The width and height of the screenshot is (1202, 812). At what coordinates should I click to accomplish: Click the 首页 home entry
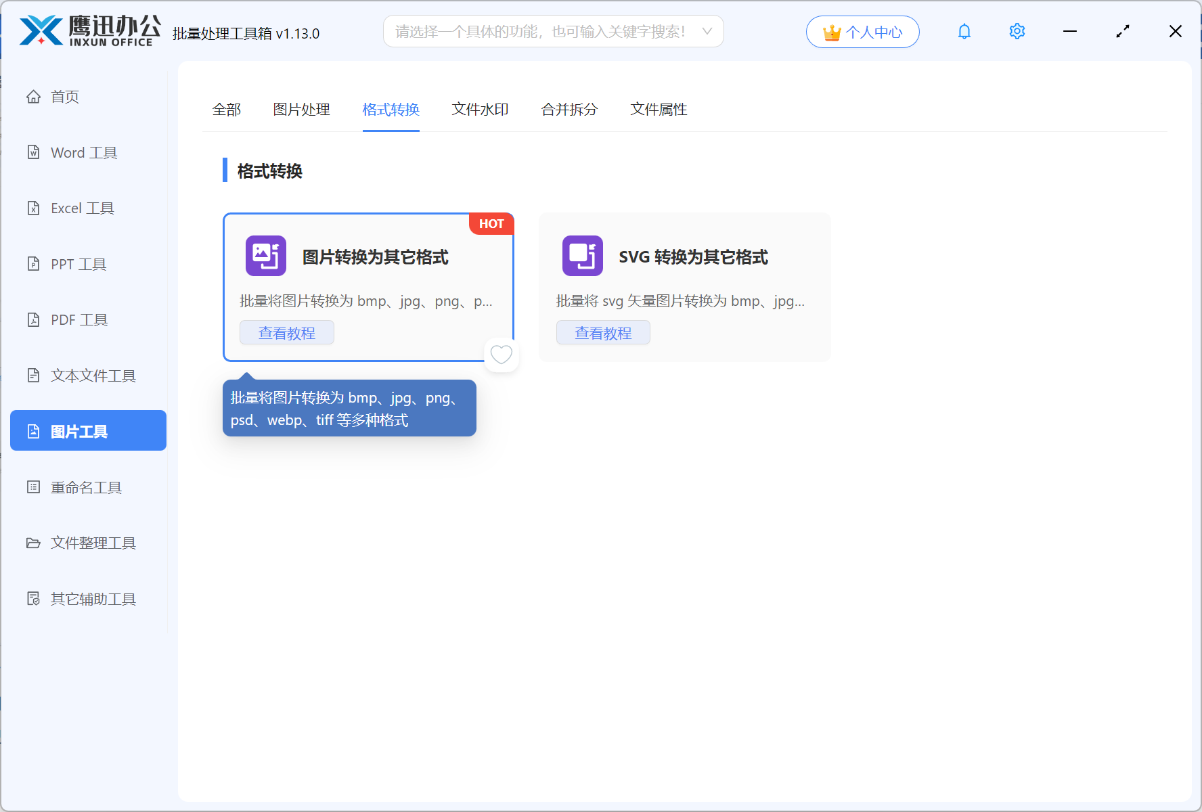65,96
